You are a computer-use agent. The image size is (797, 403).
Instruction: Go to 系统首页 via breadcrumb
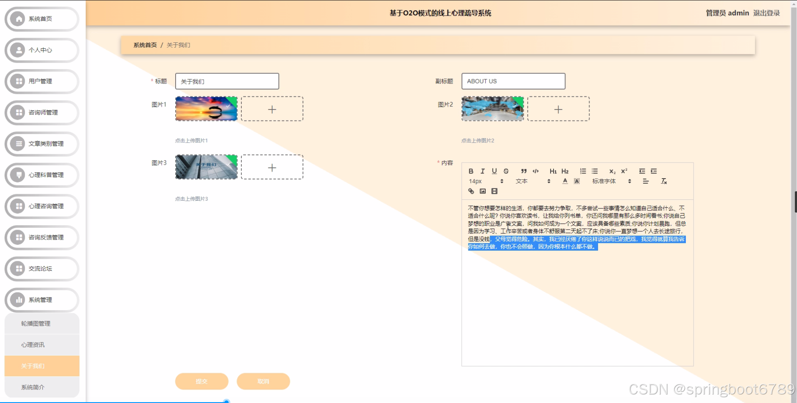pos(145,45)
